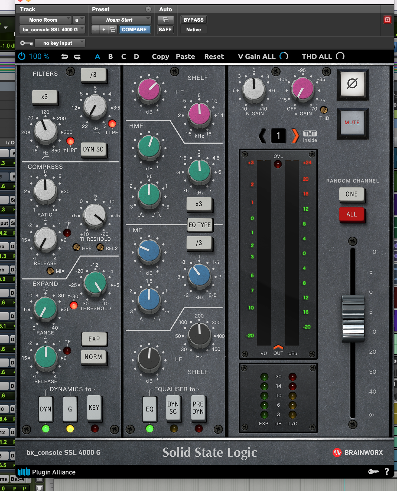The height and width of the screenshot is (491, 397).
Task: Open the Plugin Alliance license key icon
Action: tap(373, 472)
